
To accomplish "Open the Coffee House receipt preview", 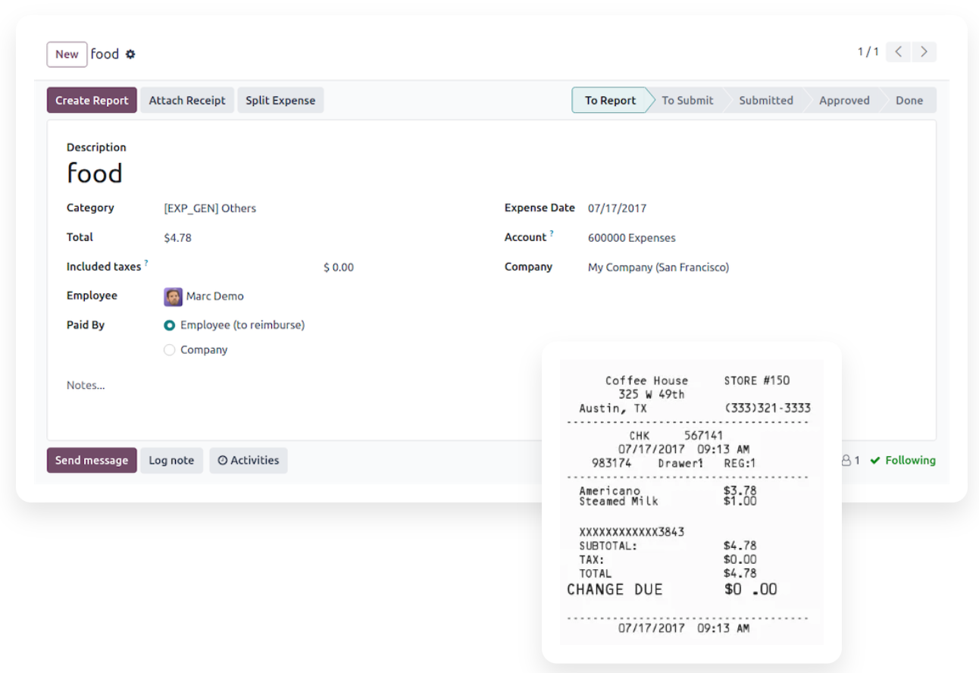I will [691, 502].
